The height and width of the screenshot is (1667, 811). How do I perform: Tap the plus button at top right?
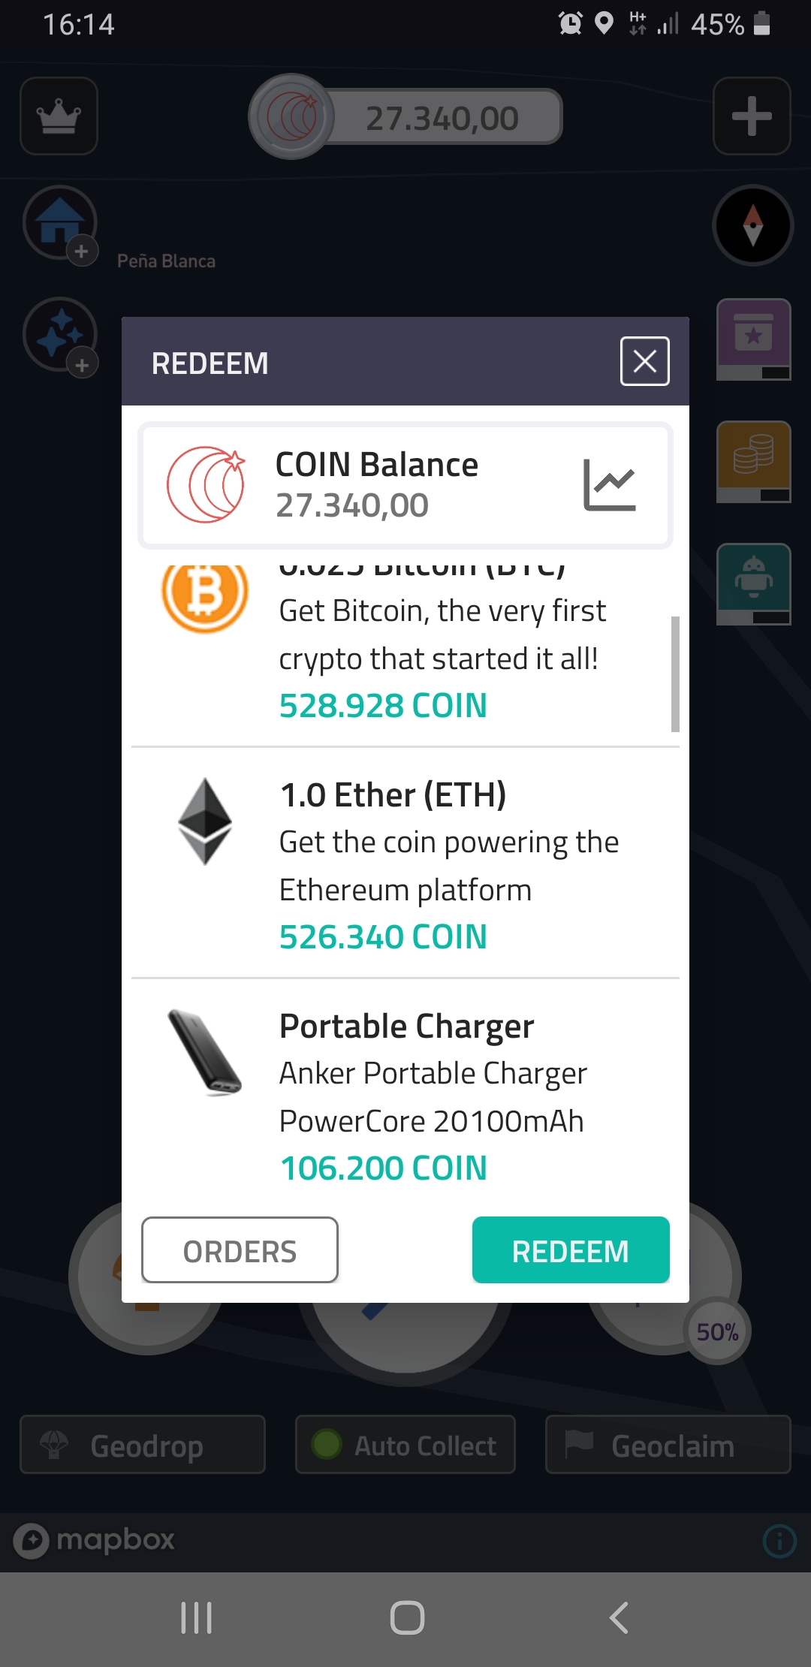click(x=752, y=116)
